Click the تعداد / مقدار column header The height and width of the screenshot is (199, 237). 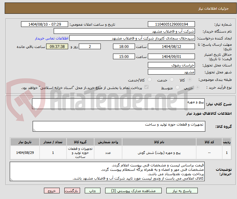[x=53, y=142]
